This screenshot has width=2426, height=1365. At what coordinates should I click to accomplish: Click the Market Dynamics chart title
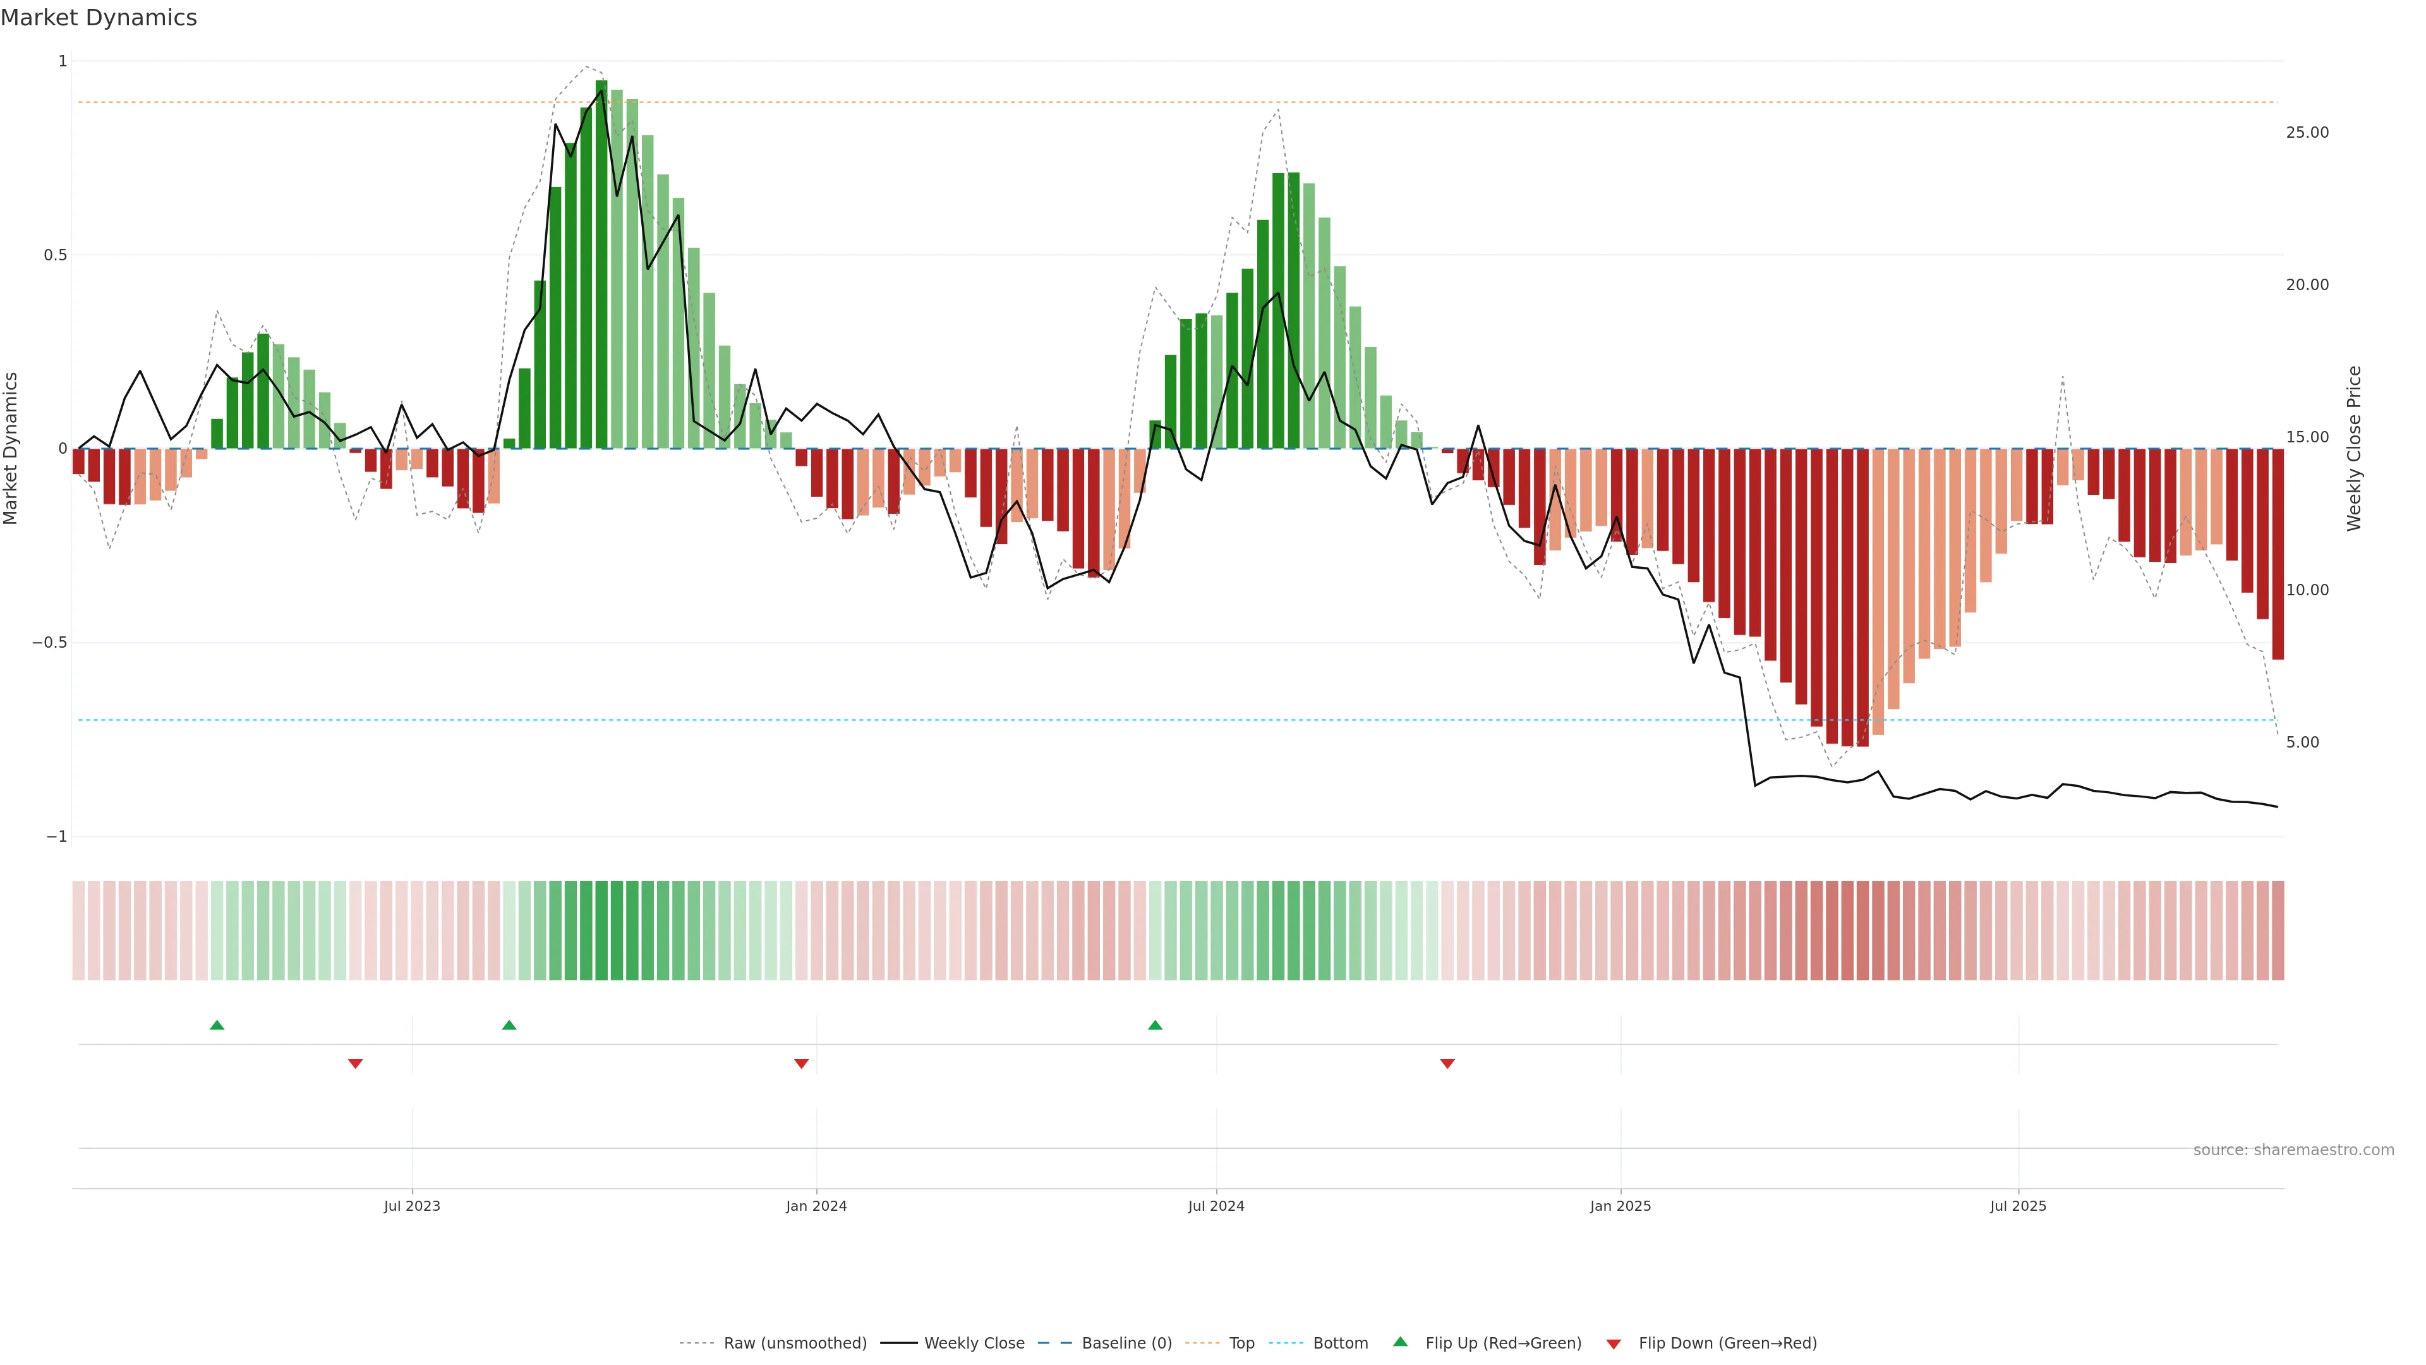(x=99, y=18)
